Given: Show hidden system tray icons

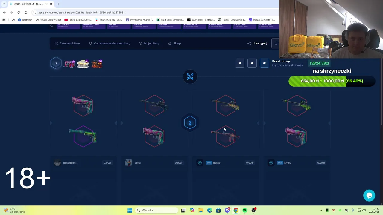Looking at the screenshot, I should click(x=321, y=210).
